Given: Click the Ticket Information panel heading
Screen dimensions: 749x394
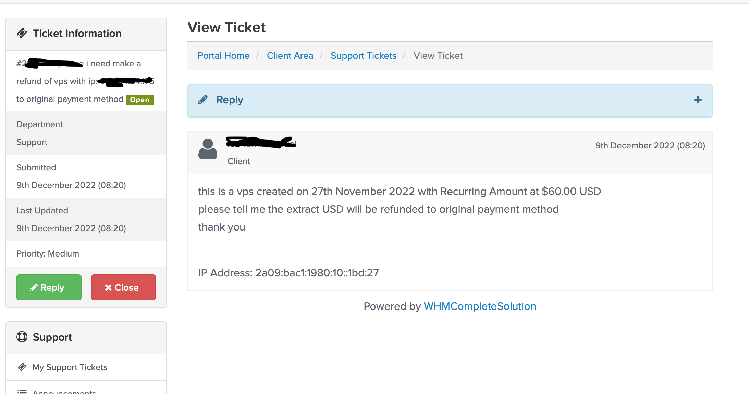Looking at the screenshot, I should (77, 34).
